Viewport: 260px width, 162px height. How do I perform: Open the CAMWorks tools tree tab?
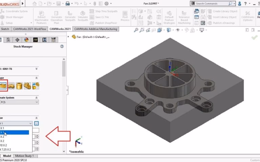53,40
